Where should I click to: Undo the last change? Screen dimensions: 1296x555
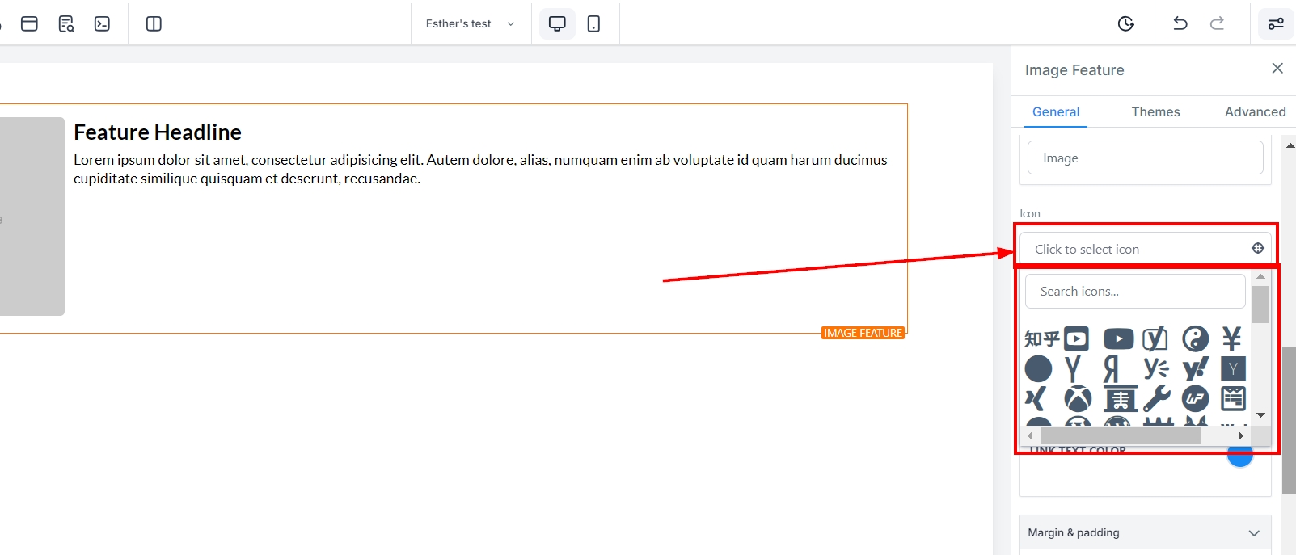pyautogui.click(x=1180, y=23)
